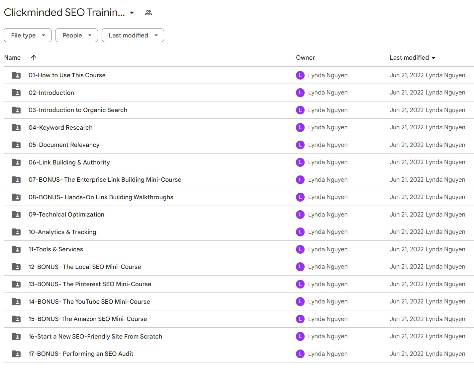The height and width of the screenshot is (385, 474).
Task: Open the File type filter dropdown
Action: coord(28,35)
